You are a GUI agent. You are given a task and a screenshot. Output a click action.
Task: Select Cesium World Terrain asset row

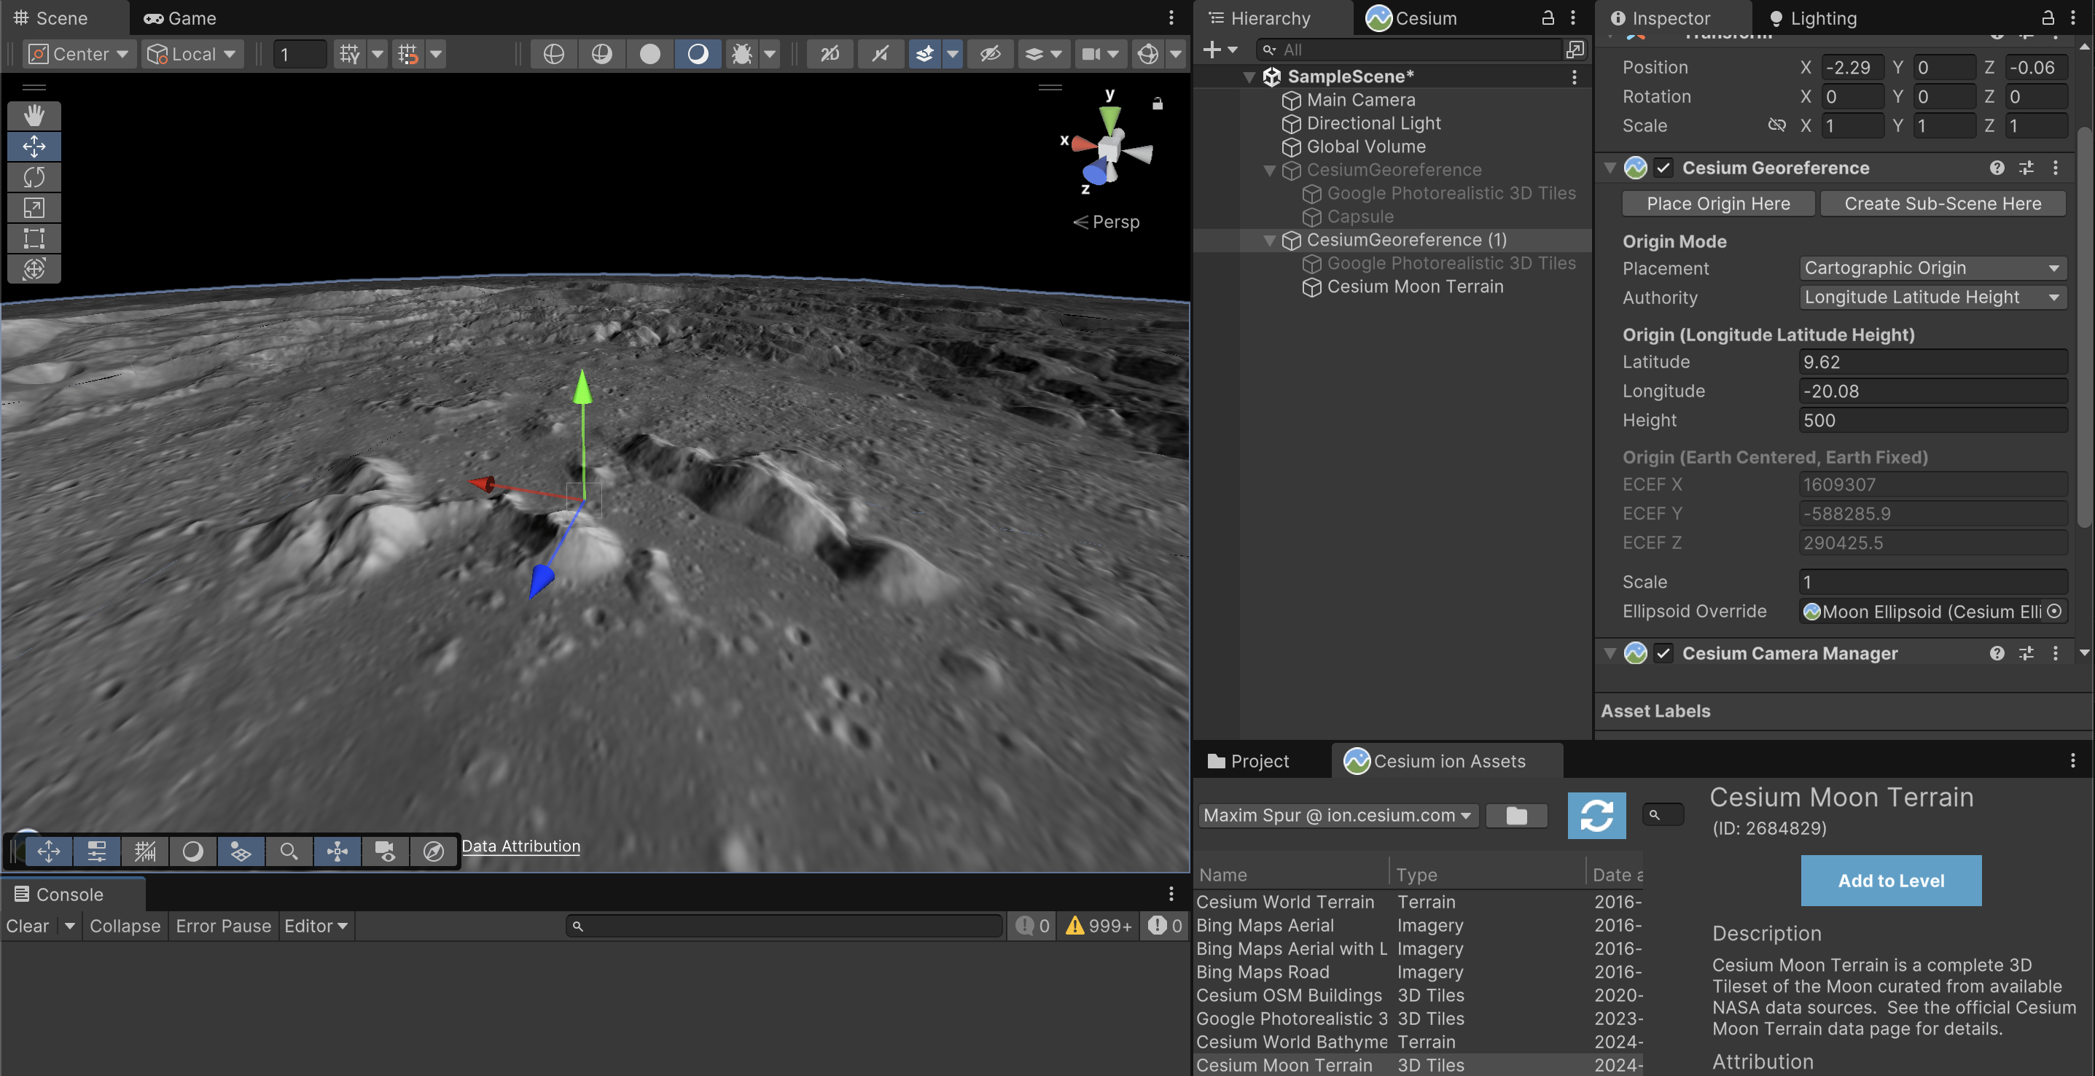point(1419,902)
